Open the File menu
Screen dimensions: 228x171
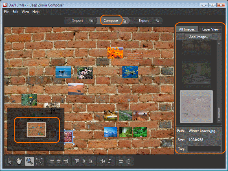[x=7, y=12]
